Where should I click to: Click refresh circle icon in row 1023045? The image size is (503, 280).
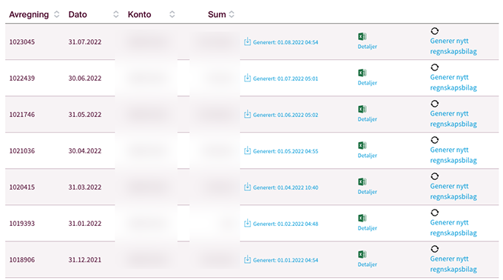(434, 31)
